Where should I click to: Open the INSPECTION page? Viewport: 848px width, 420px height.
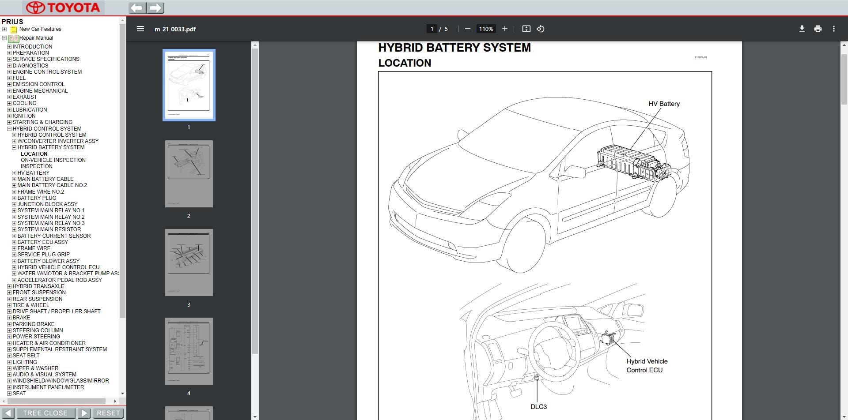coord(37,166)
